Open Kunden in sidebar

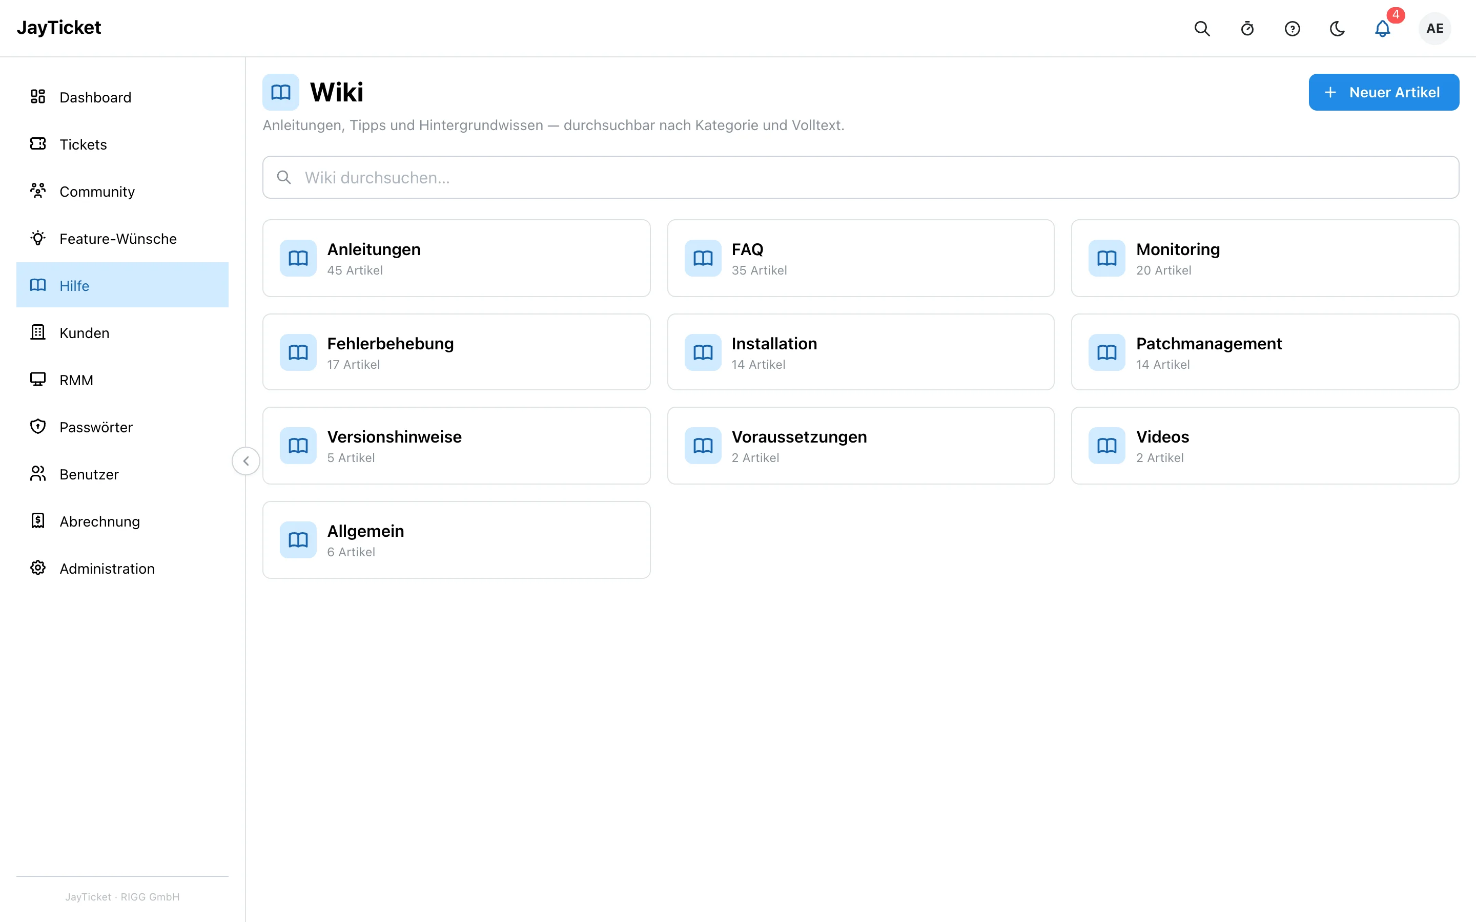[122, 333]
